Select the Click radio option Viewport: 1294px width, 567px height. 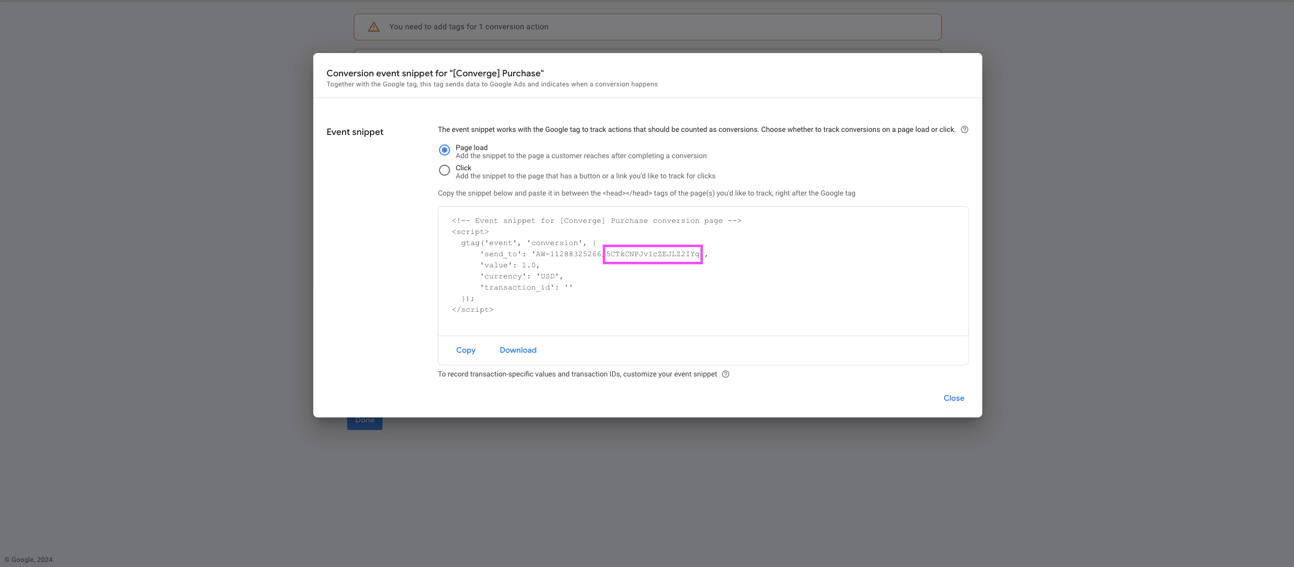click(444, 170)
